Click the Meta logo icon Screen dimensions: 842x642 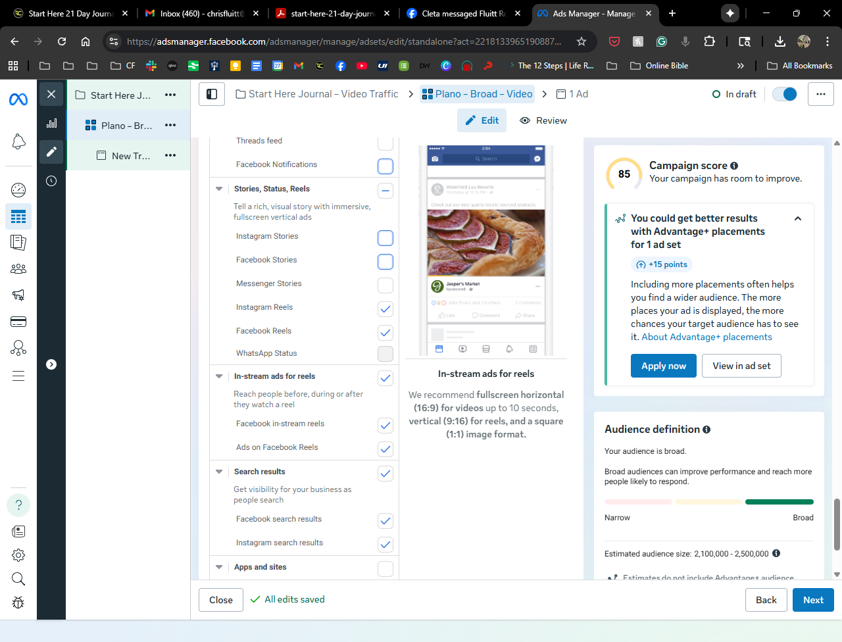(x=18, y=99)
